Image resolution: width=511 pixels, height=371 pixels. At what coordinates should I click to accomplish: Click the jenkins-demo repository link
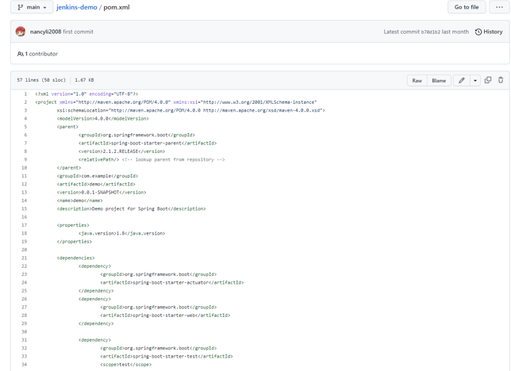(76, 7)
